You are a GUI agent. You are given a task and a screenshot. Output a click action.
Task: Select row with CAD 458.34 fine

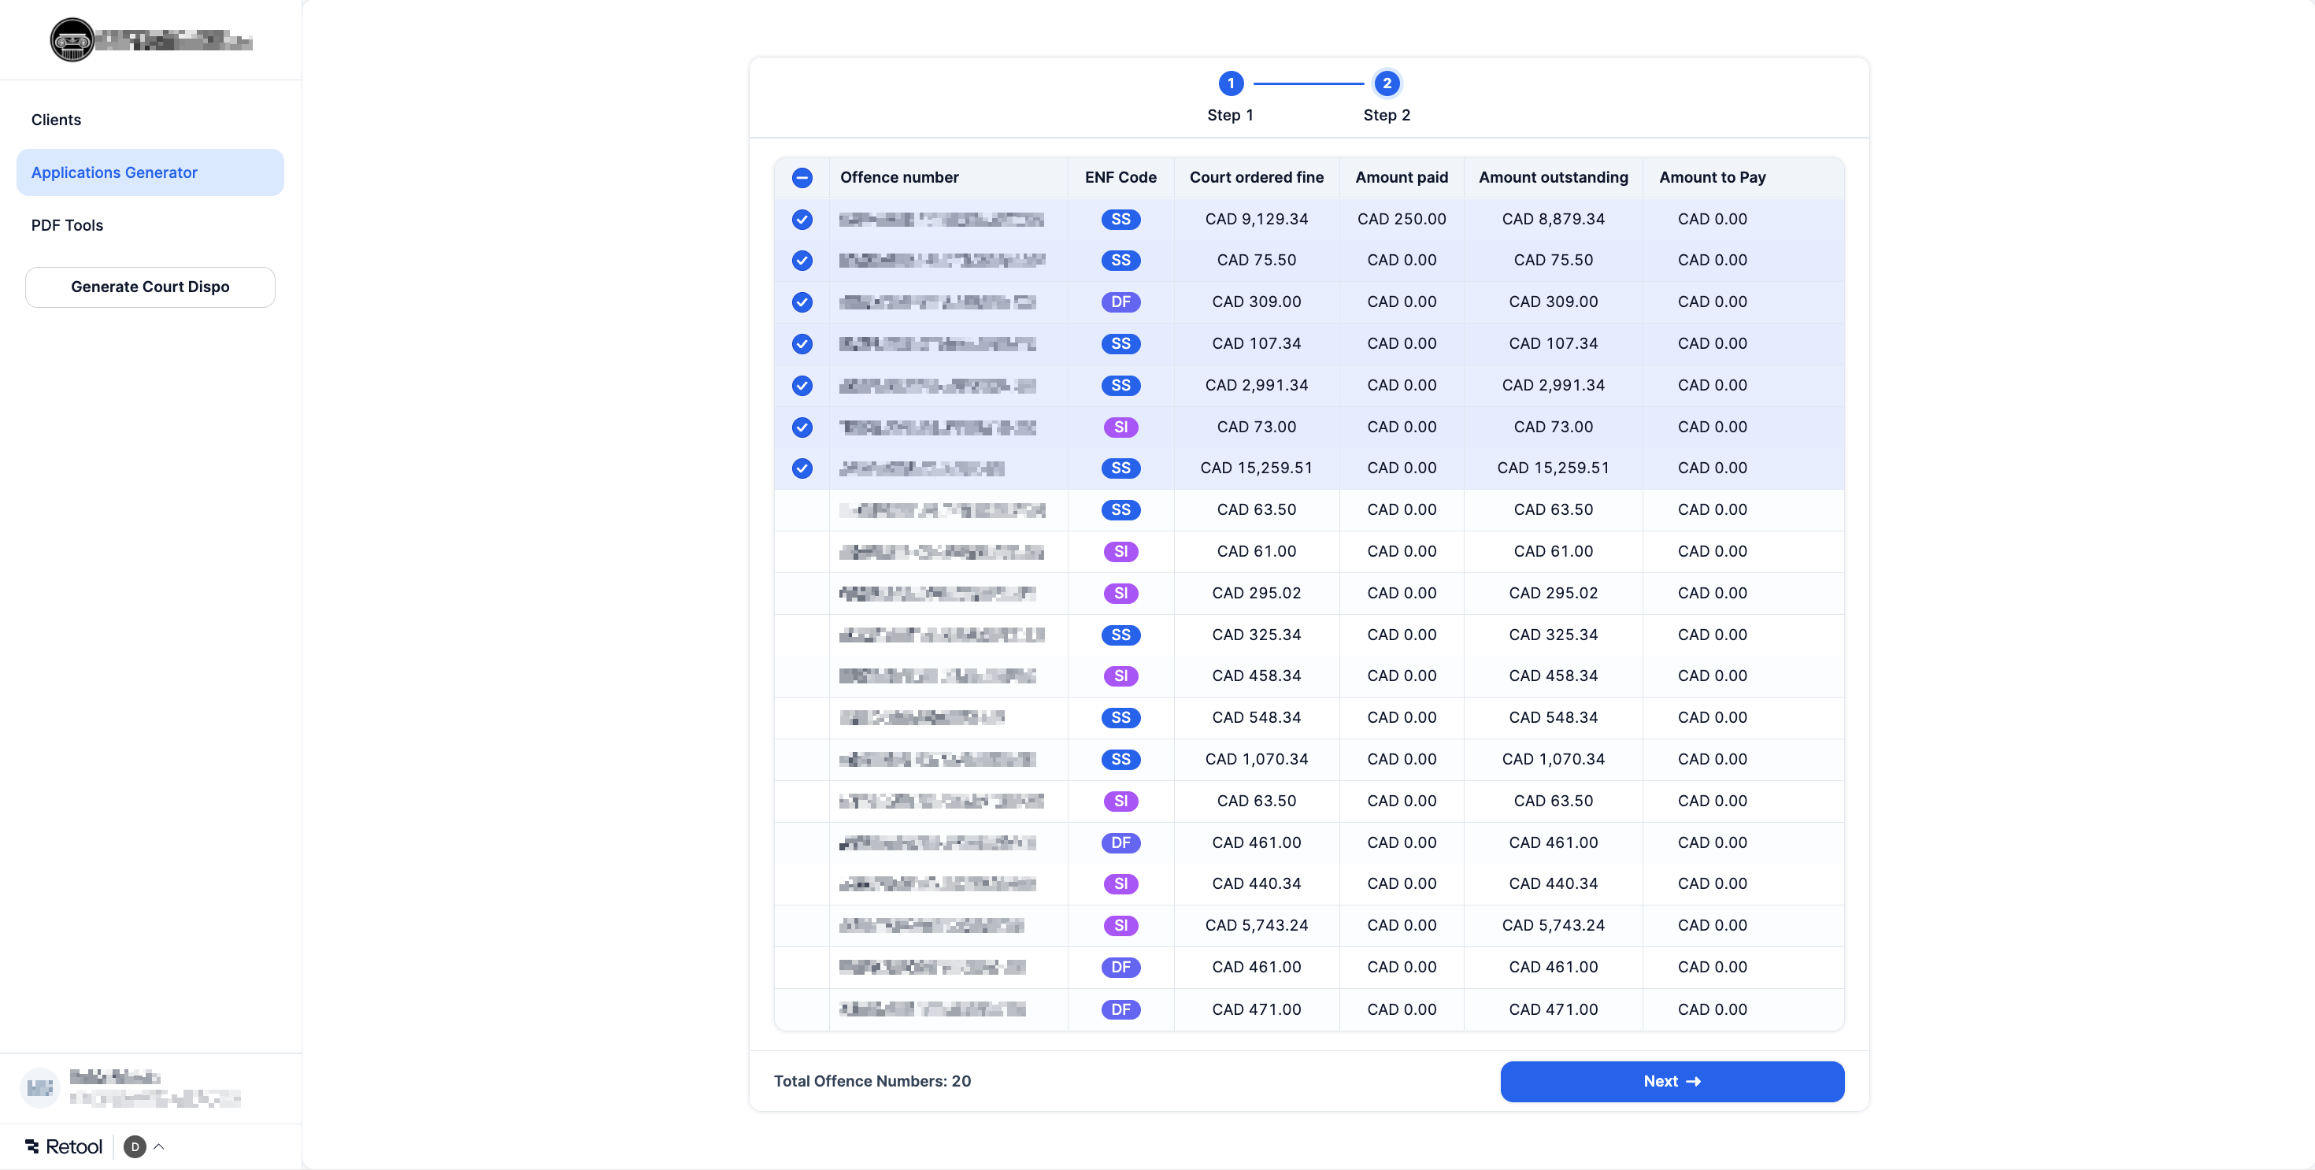click(802, 676)
